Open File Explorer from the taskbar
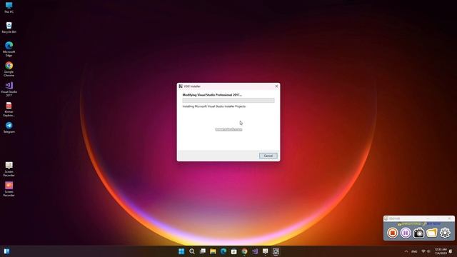The image size is (457, 257). [213, 251]
